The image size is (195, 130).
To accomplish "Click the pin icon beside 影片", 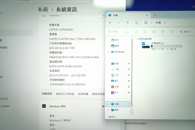I will [x=129, y=93].
